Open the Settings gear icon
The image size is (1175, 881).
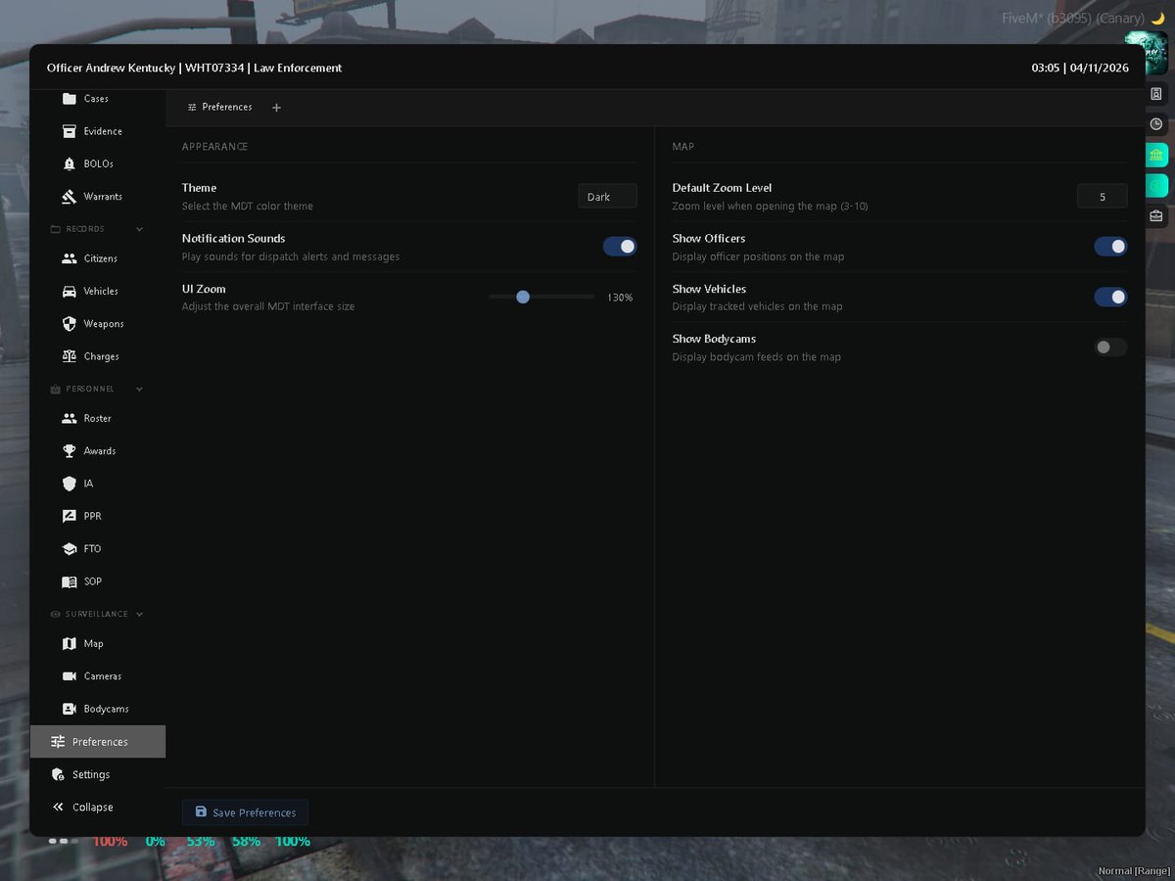point(58,774)
